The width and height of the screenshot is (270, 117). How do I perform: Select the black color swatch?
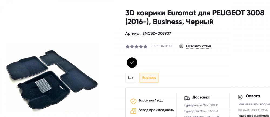click(x=132, y=63)
